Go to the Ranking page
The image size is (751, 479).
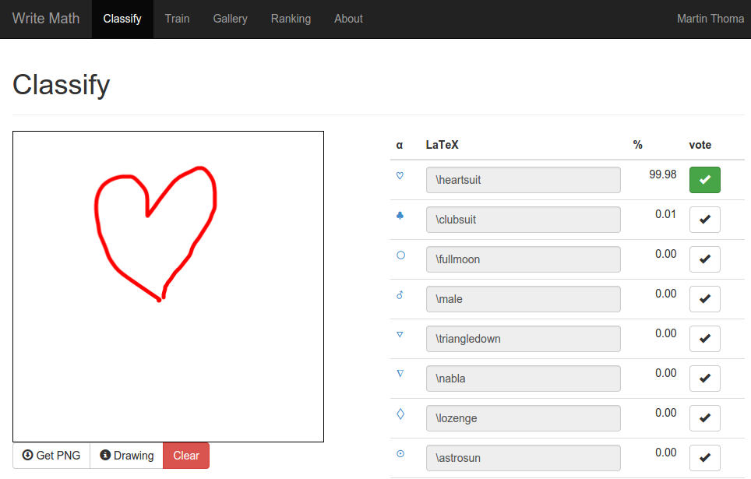point(291,19)
